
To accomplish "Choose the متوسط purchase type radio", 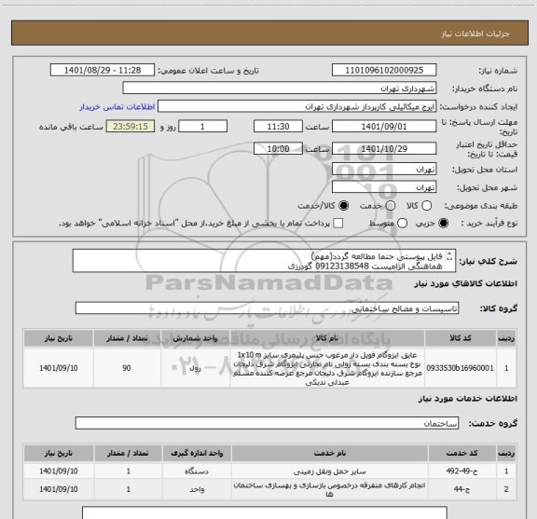I will [x=402, y=224].
